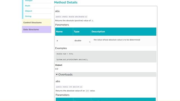The height and width of the screenshot is (101, 180).
Task: Click 'the value whose absolute value is to be determined'
Action: (117, 40)
